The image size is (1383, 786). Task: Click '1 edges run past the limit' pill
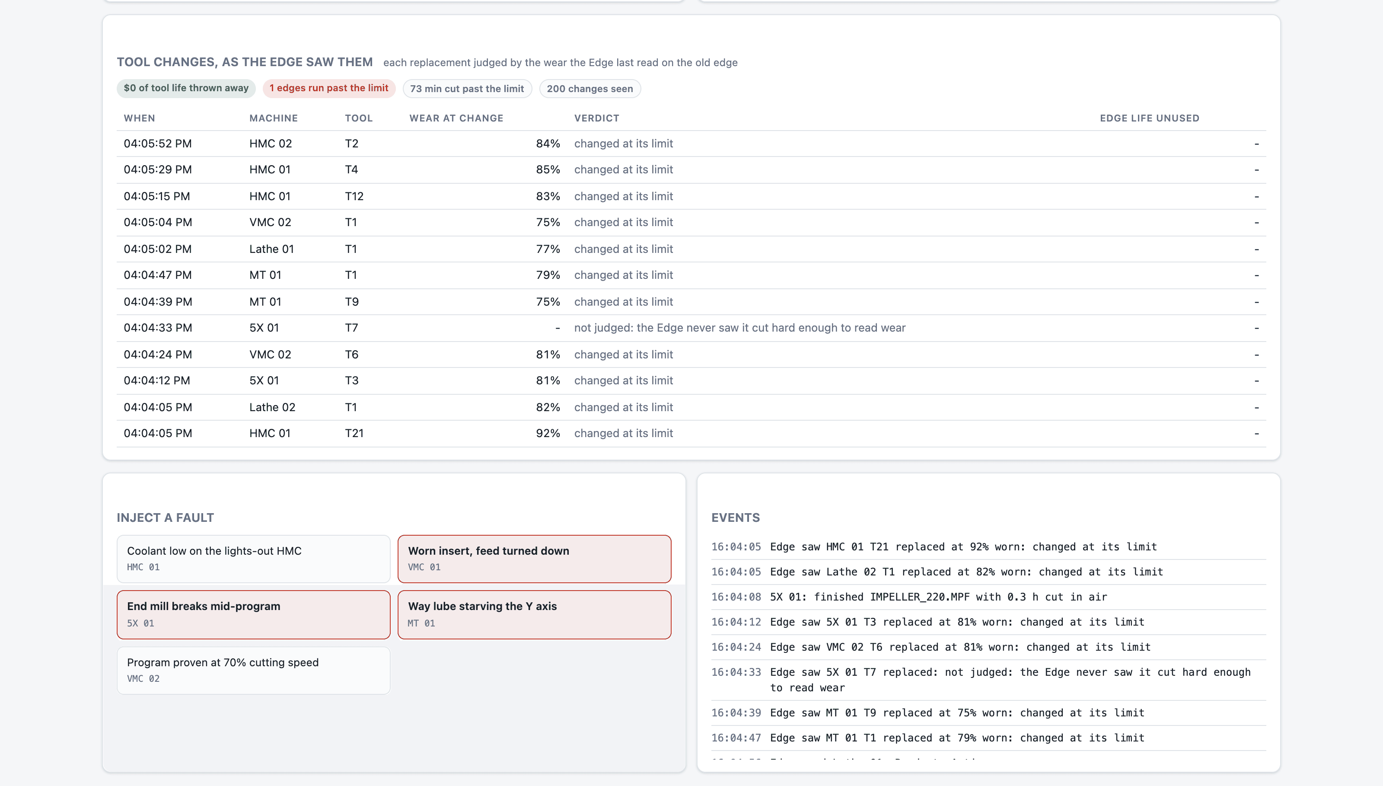[329, 89]
